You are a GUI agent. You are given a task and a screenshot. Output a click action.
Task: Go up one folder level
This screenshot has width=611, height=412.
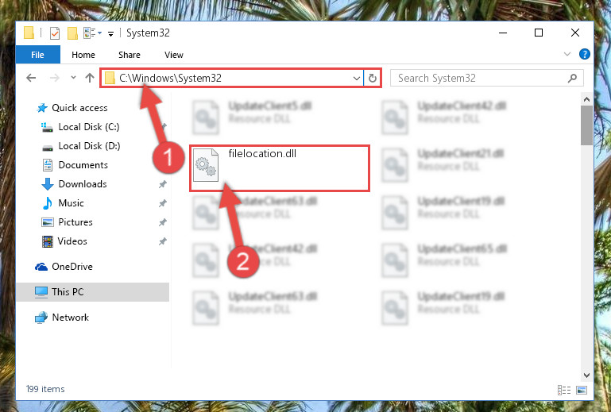point(90,78)
